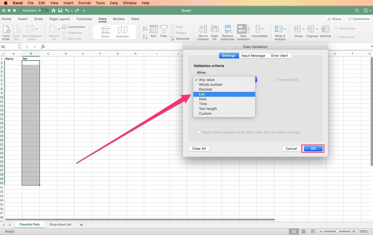Click the From Text icon
Viewport: 373px width, 235px height.
click(x=17, y=29)
